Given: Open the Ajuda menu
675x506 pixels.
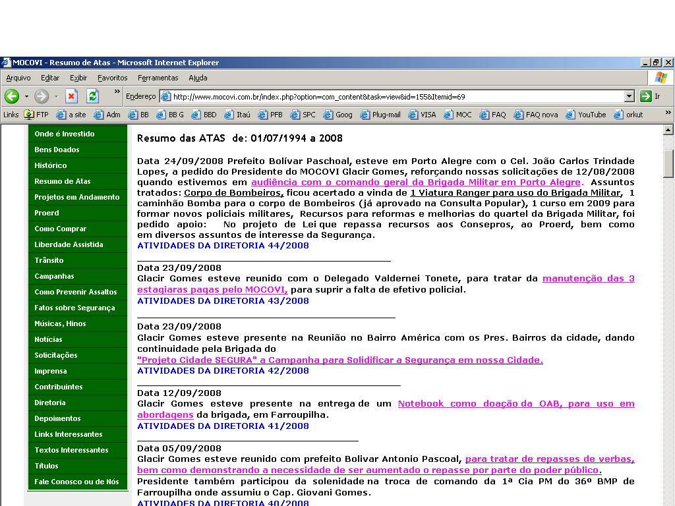Looking at the screenshot, I should (198, 78).
